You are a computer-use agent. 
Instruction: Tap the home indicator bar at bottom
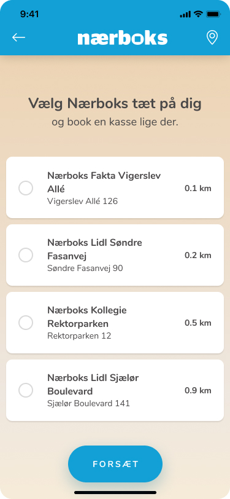click(115, 492)
